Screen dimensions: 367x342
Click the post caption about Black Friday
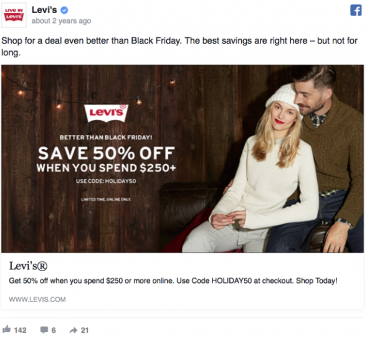pyautogui.click(x=179, y=47)
